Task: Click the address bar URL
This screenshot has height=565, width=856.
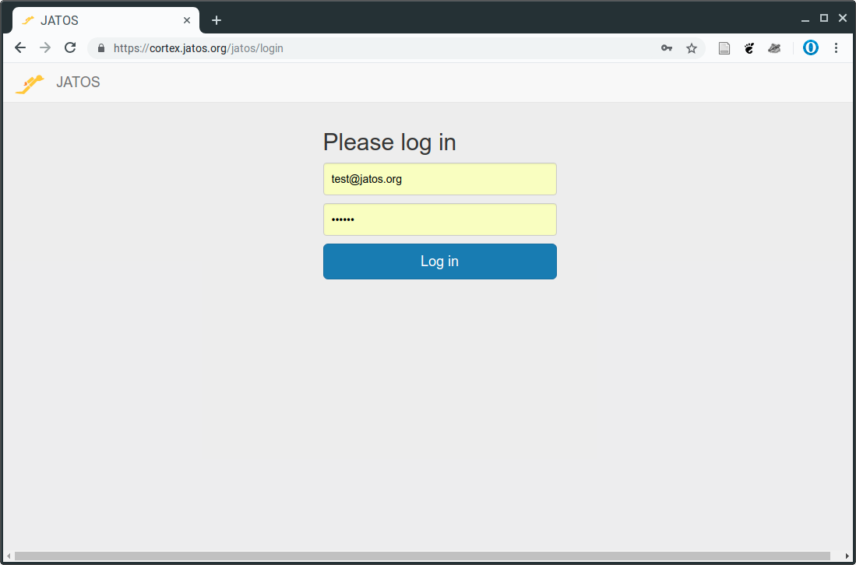Action: click(199, 48)
